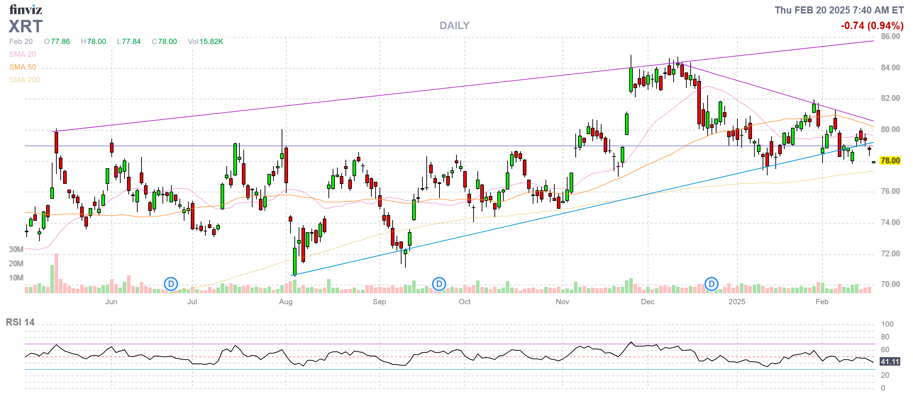Click the RSI 60 level on the scale
The width and height of the screenshot is (913, 399).
885,350
